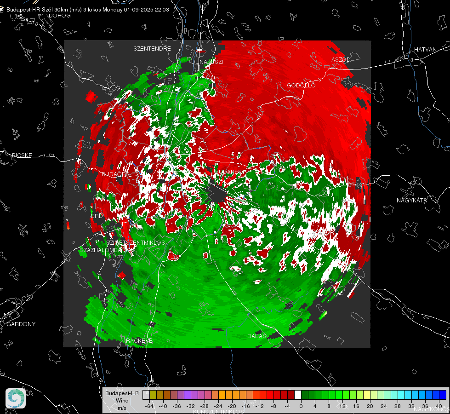Select the pale yellow 20 m/s legend swatch

367,395
